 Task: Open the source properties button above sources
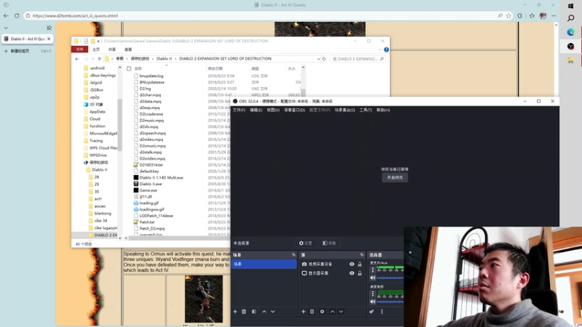point(306,243)
